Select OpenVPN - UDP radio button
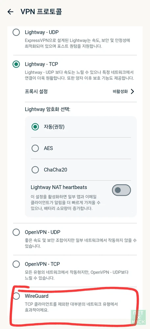 [16, 232]
